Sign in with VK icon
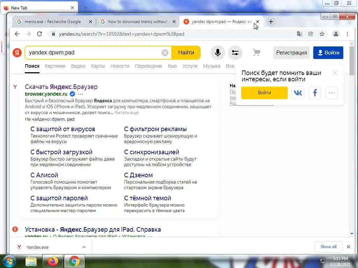 tap(298, 93)
